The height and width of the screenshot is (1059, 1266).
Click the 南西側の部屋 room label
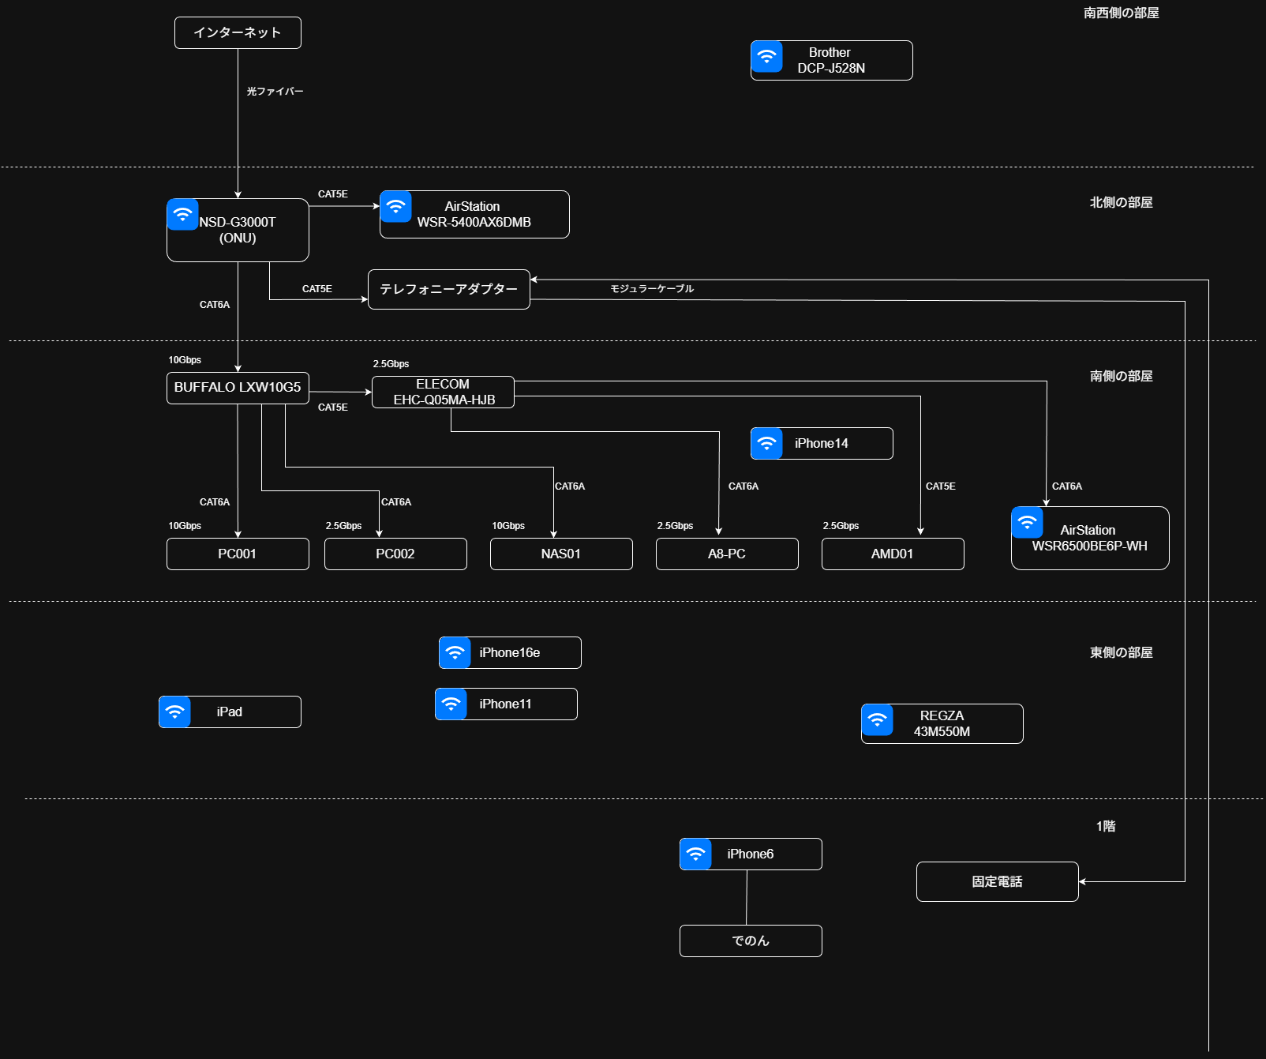point(1121,13)
